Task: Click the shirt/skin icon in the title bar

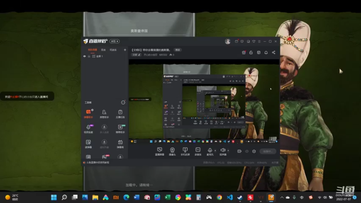Action: 254,42
